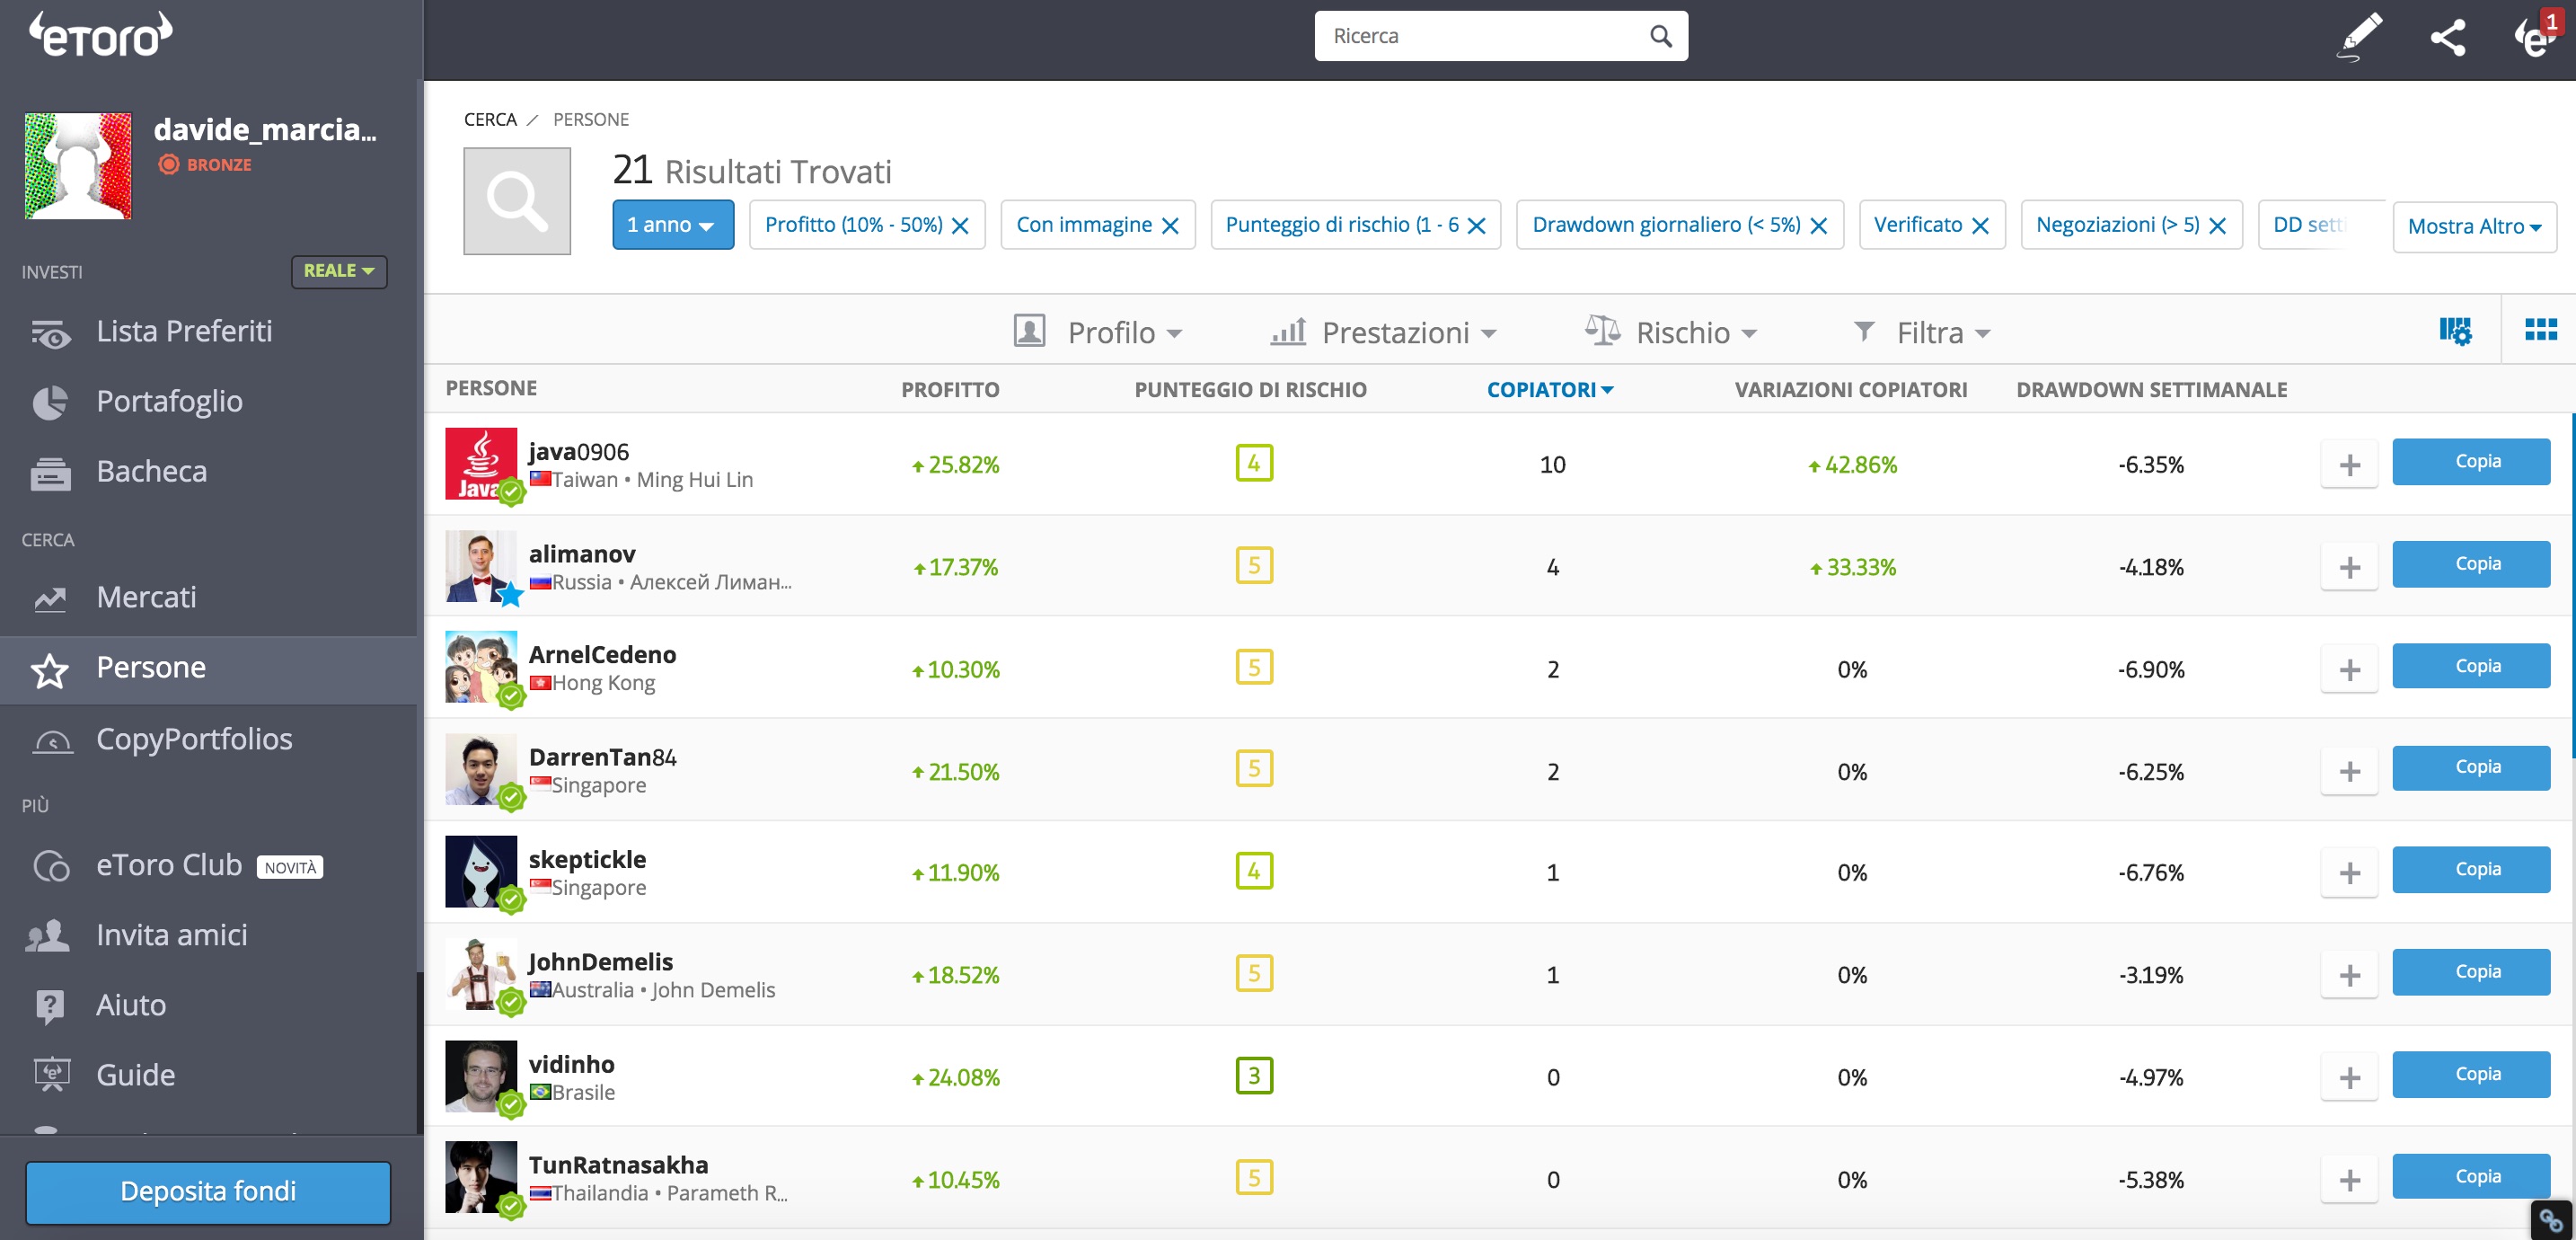Add TunRatnasakha to watchlist with plus
Viewport: 2576px width, 1240px height.
coord(2349,1180)
